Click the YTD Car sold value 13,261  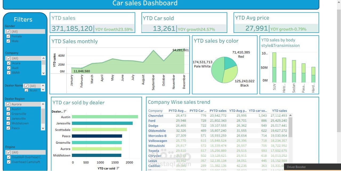(164, 29)
